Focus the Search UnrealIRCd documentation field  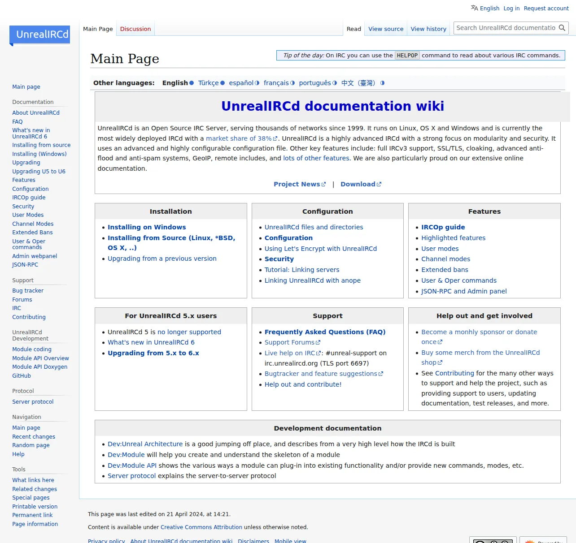[x=506, y=28]
